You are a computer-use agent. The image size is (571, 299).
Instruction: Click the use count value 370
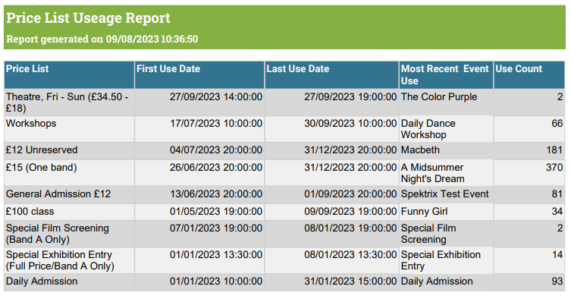coord(554,168)
